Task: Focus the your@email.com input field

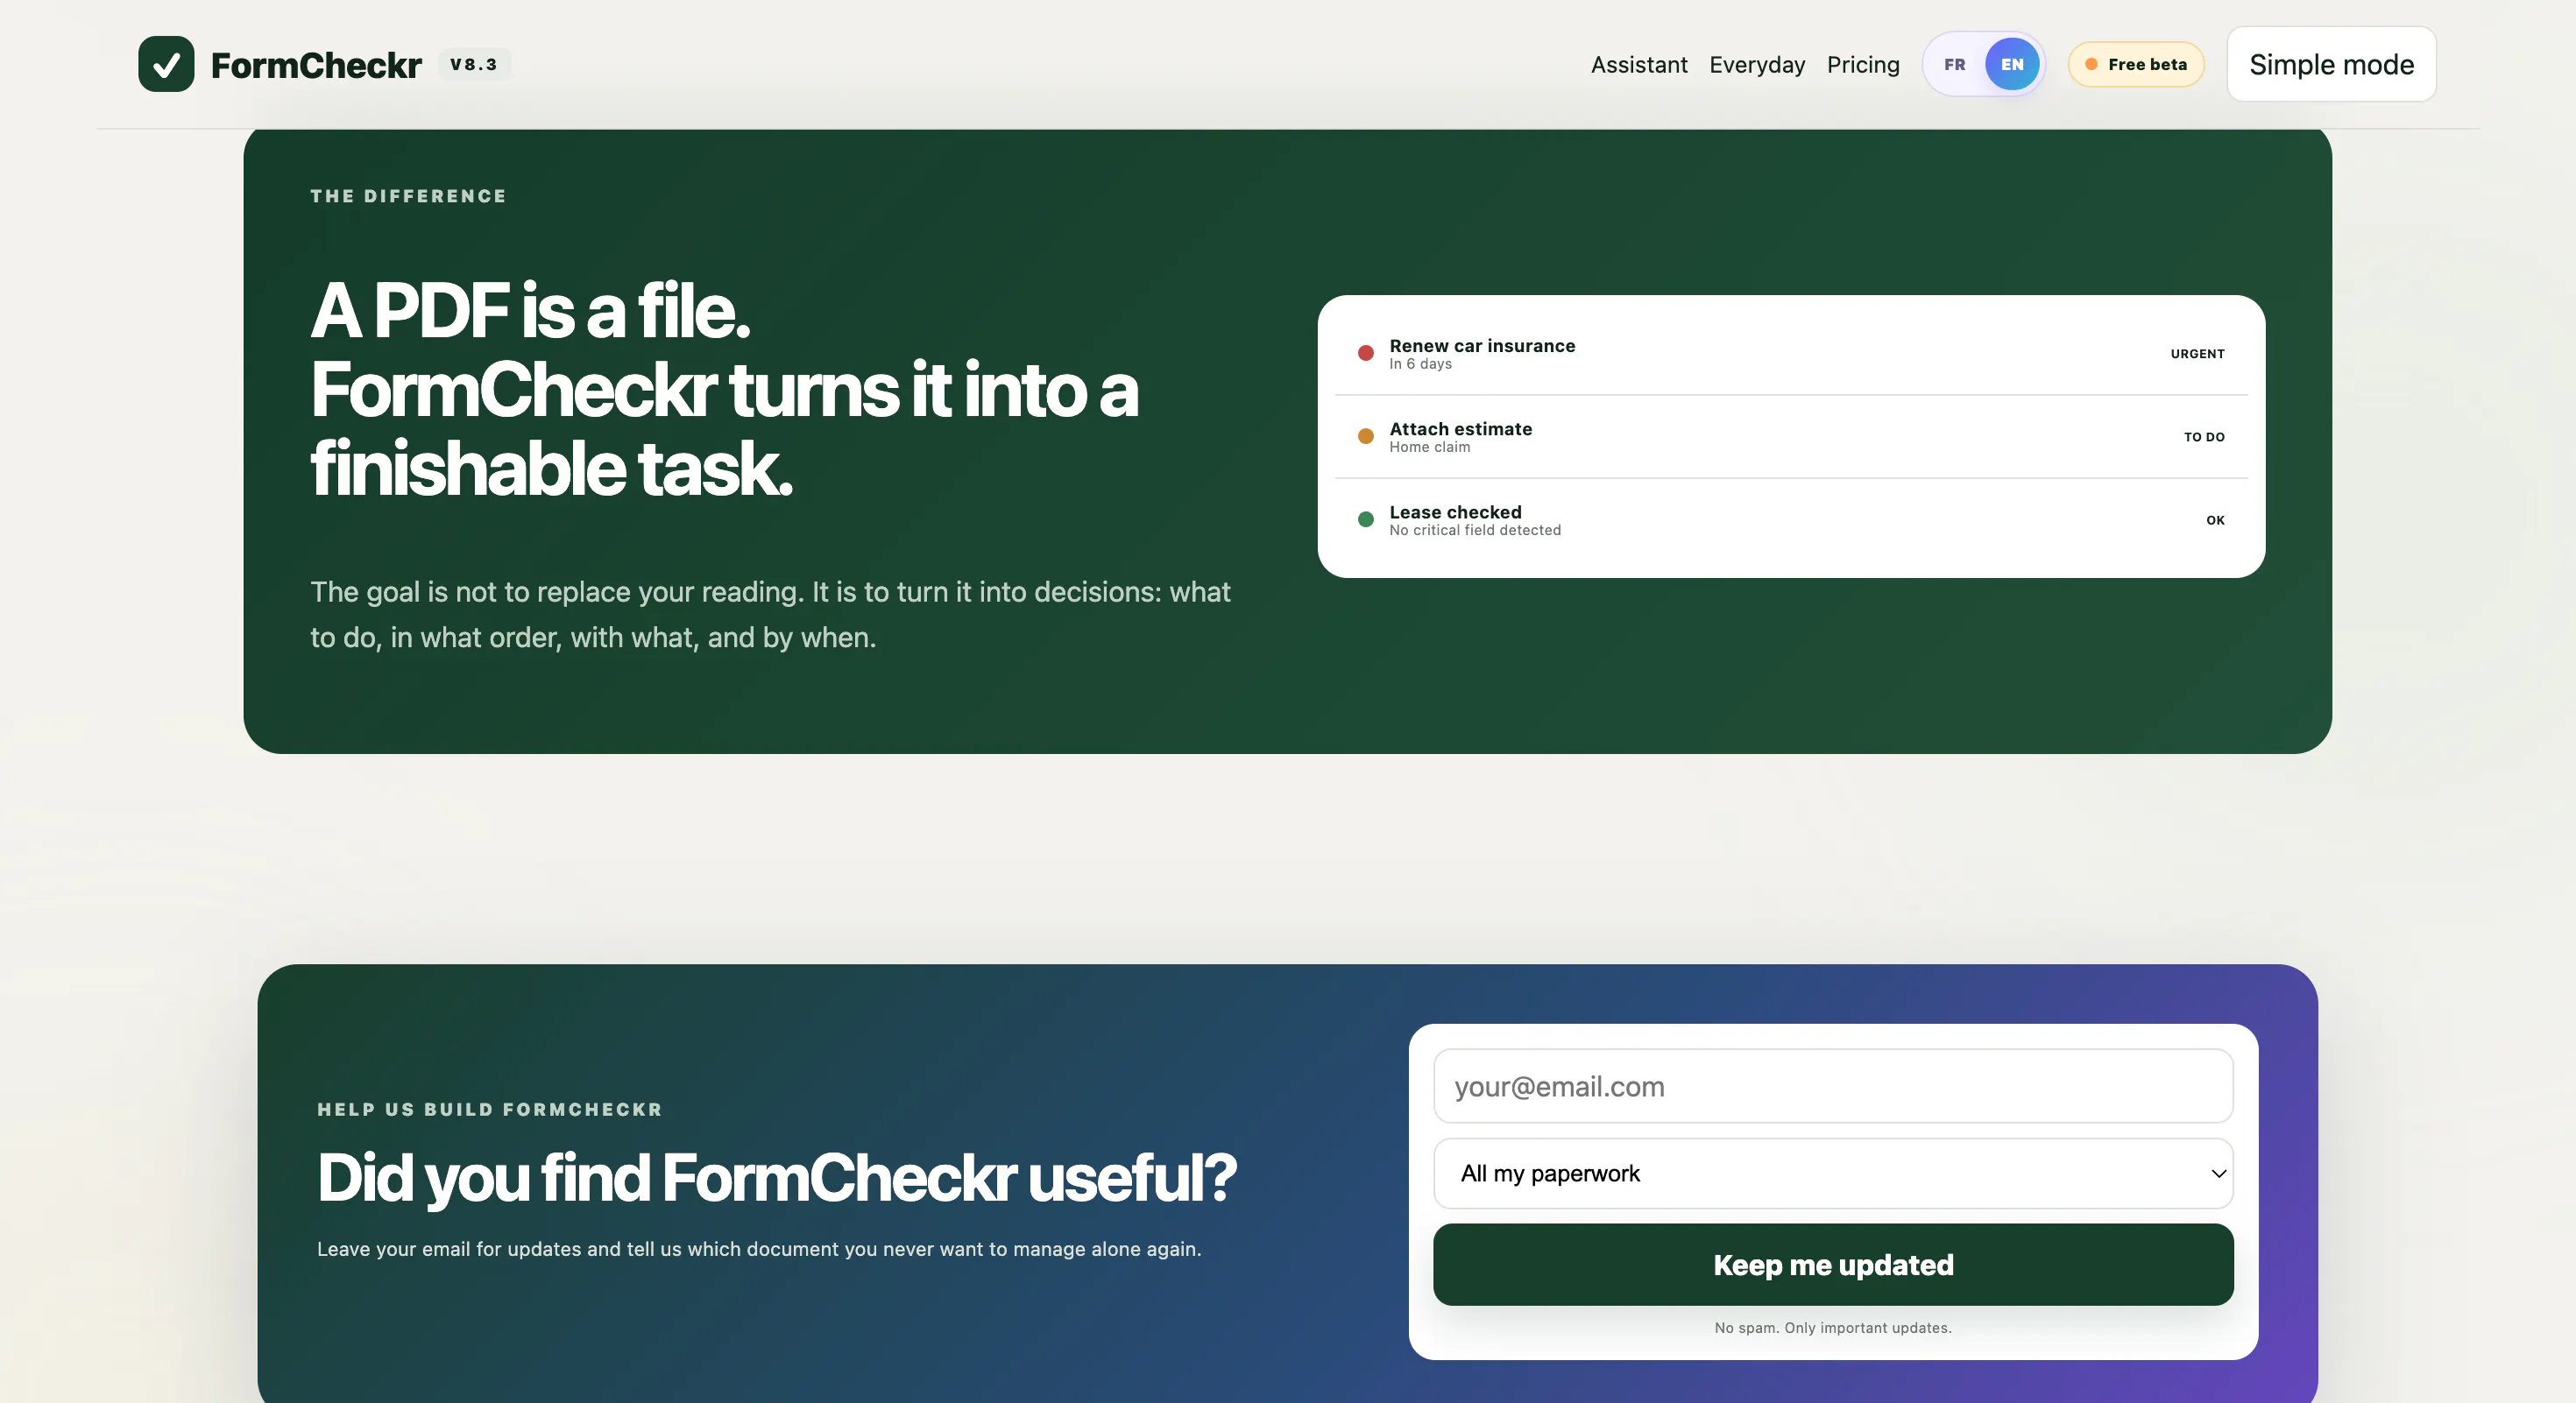Action: [x=1833, y=1086]
